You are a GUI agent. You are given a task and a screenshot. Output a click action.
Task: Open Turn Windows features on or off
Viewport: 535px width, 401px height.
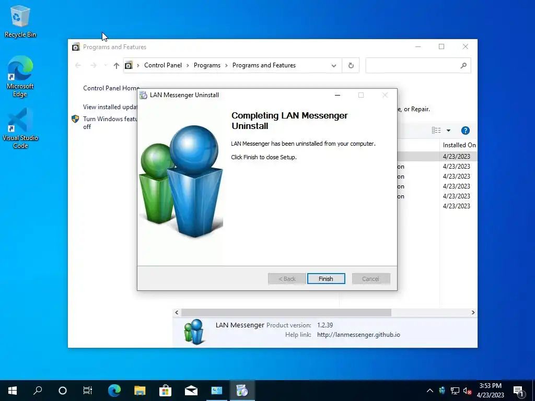(110, 123)
